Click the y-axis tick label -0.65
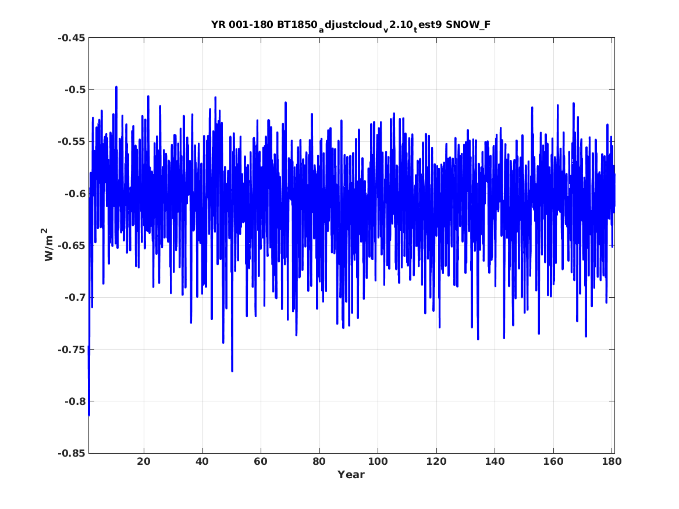Image resolution: width=679 pixels, height=509 pixels. [72, 245]
